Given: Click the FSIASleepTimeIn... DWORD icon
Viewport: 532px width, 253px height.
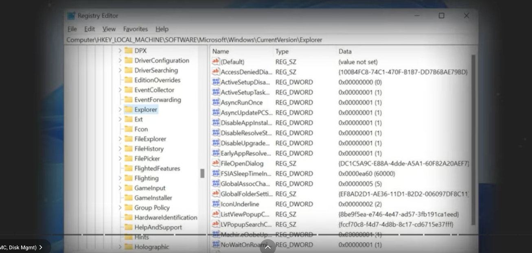Looking at the screenshot, I should pyautogui.click(x=216, y=173).
